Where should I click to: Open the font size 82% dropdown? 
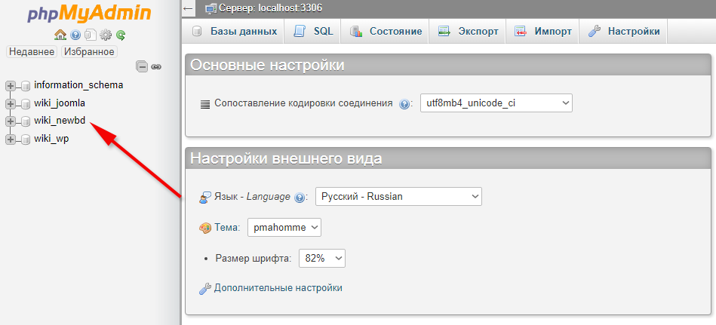point(322,258)
